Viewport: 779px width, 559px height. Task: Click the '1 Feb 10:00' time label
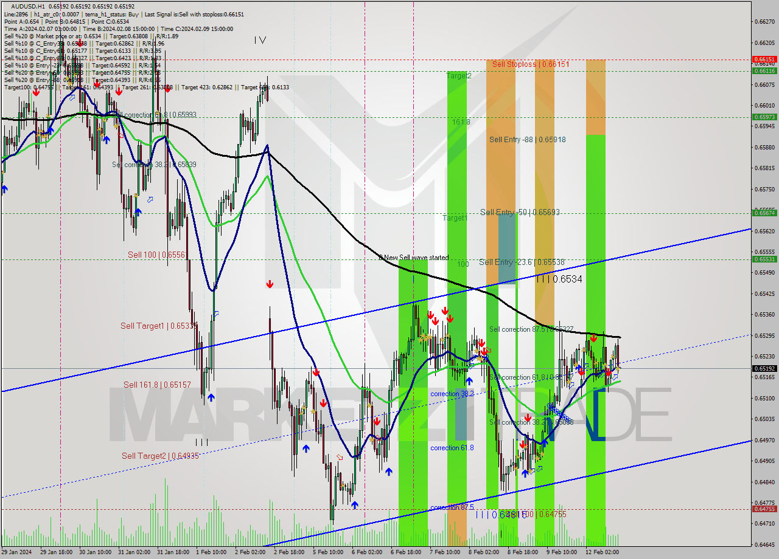tap(212, 552)
